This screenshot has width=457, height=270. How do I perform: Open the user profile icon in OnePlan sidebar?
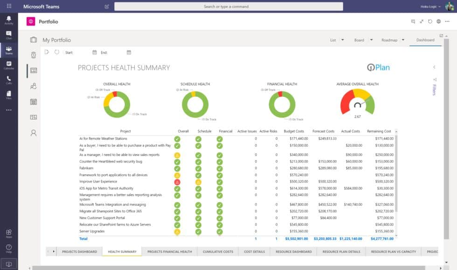[x=34, y=133]
